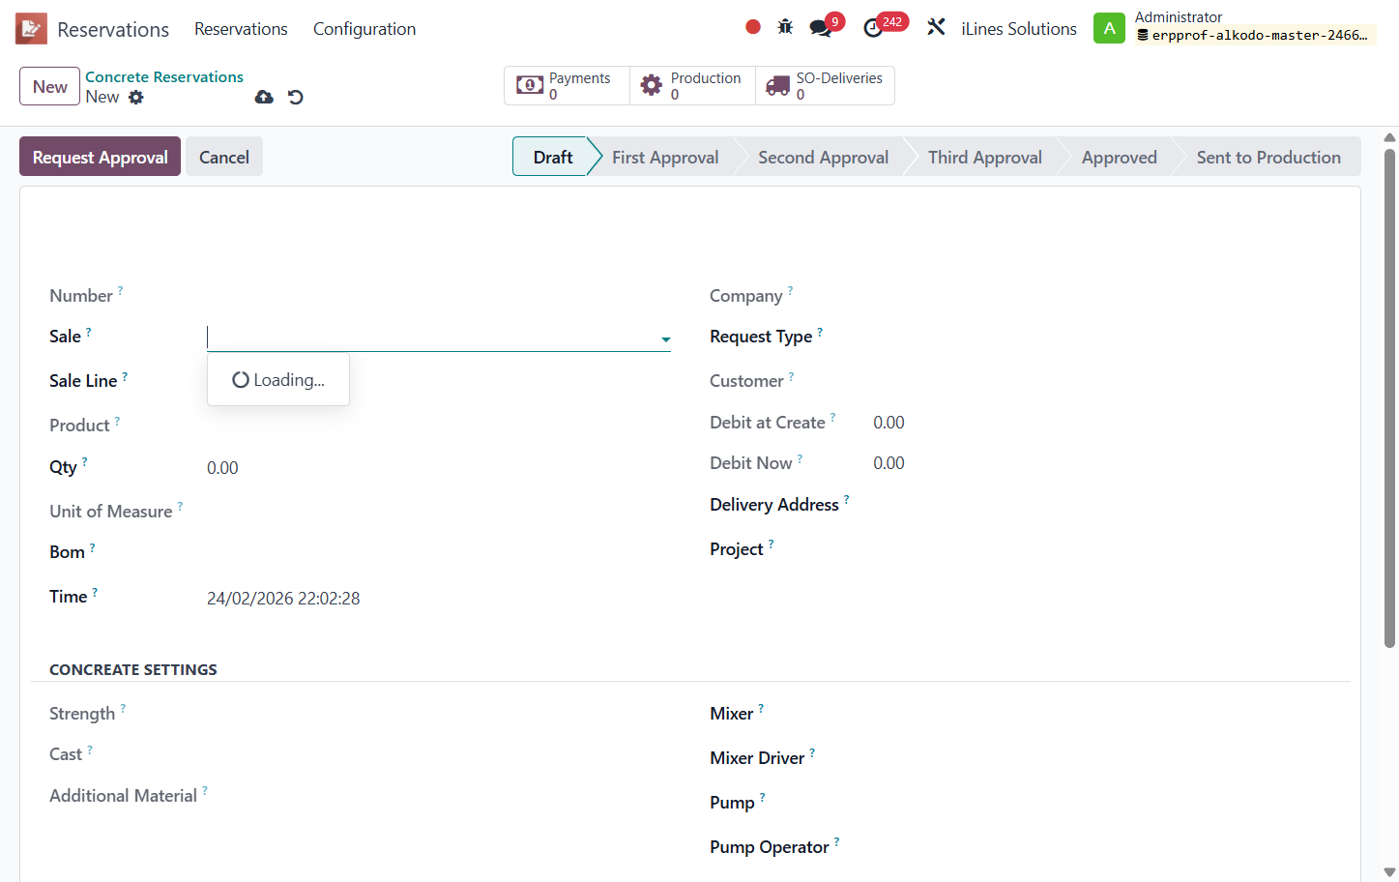Click the Cancel button
The width and height of the screenshot is (1399, 882).
tap(224, 157)
